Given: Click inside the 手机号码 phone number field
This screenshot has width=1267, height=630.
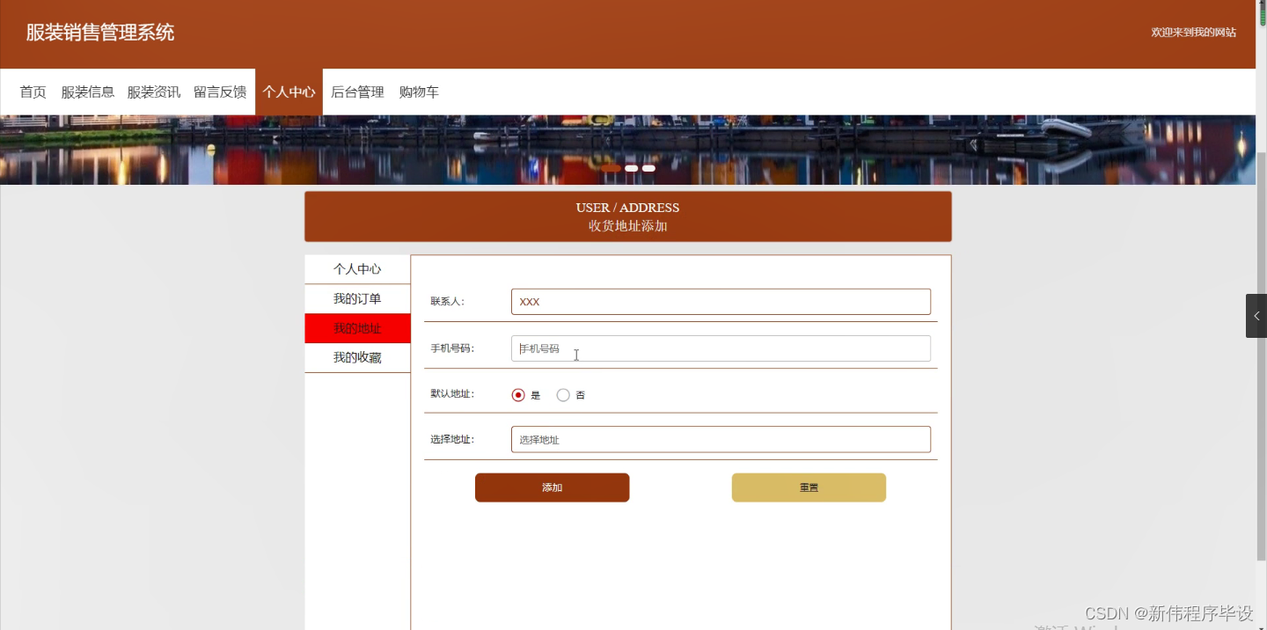Looking at the screenshot, I should (x=721, y=348).
